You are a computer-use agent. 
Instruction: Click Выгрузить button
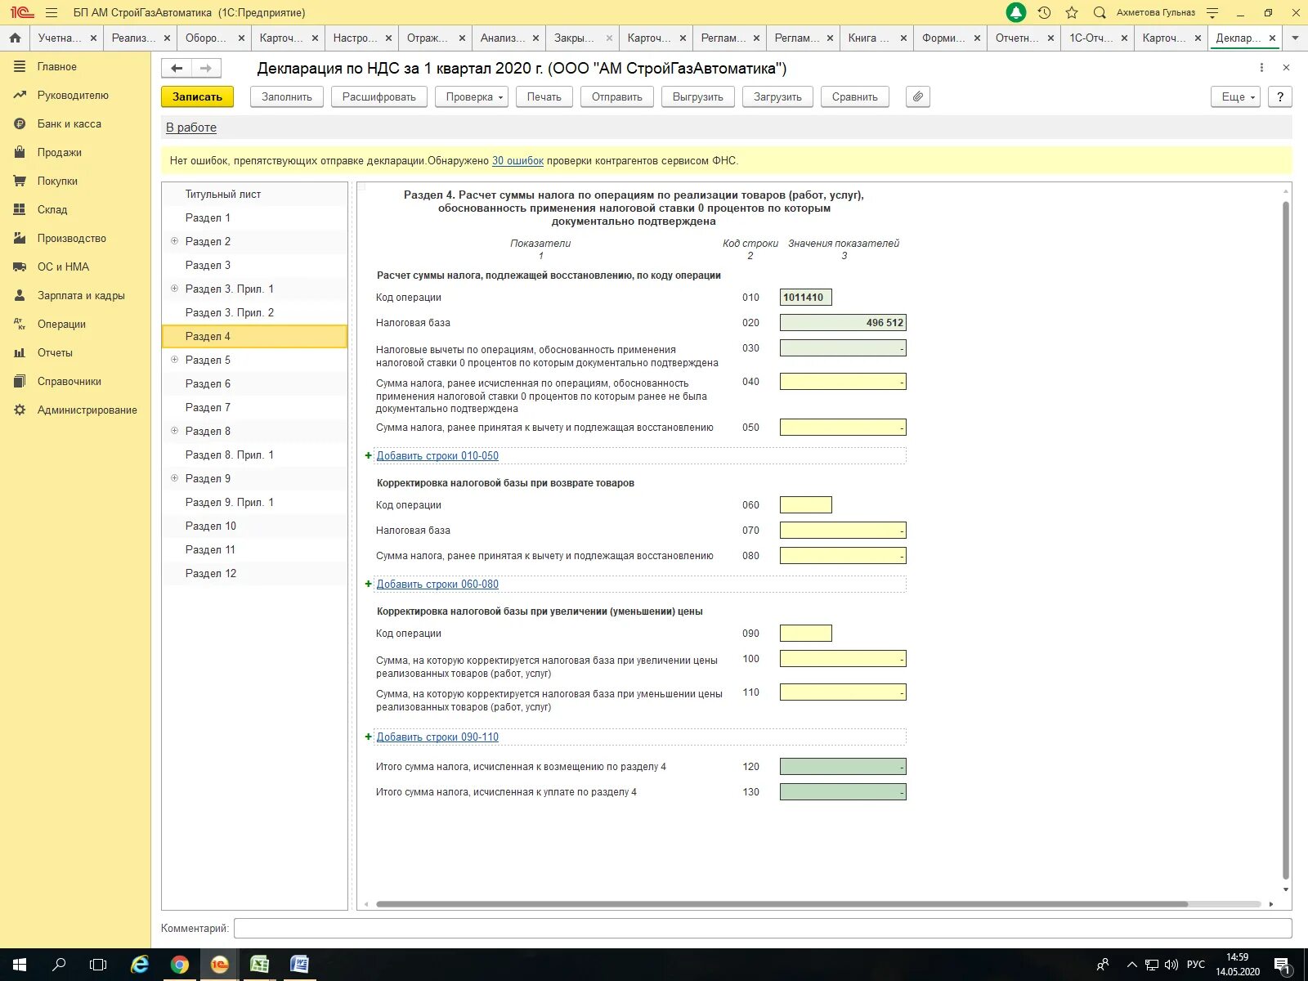pyautogui.click(x=698, y=96)
